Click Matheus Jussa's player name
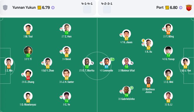 click(x=148, y=91)
